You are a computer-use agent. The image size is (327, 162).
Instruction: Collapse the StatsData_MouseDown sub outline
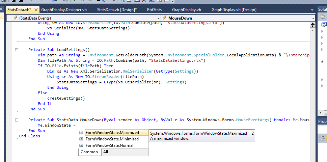click(17, 120)
